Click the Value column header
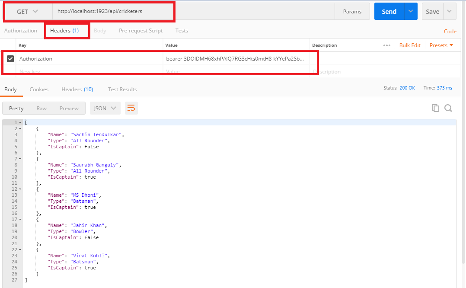 coord(171,45)
